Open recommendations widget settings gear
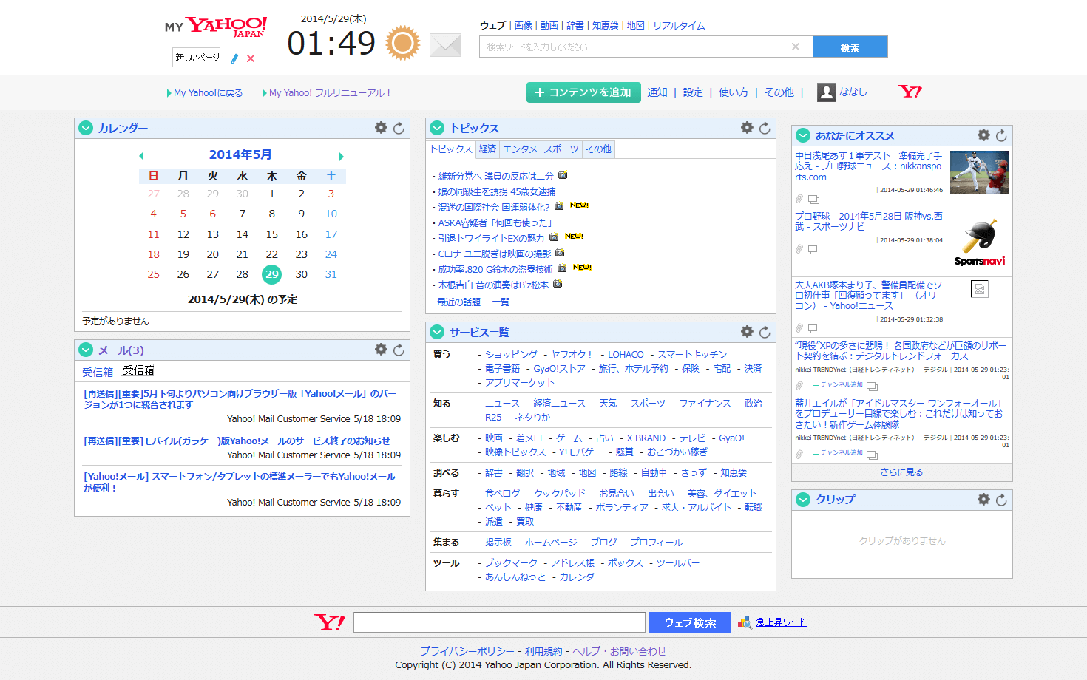The height and width of the screenshot is (680, 1087). 983,135
